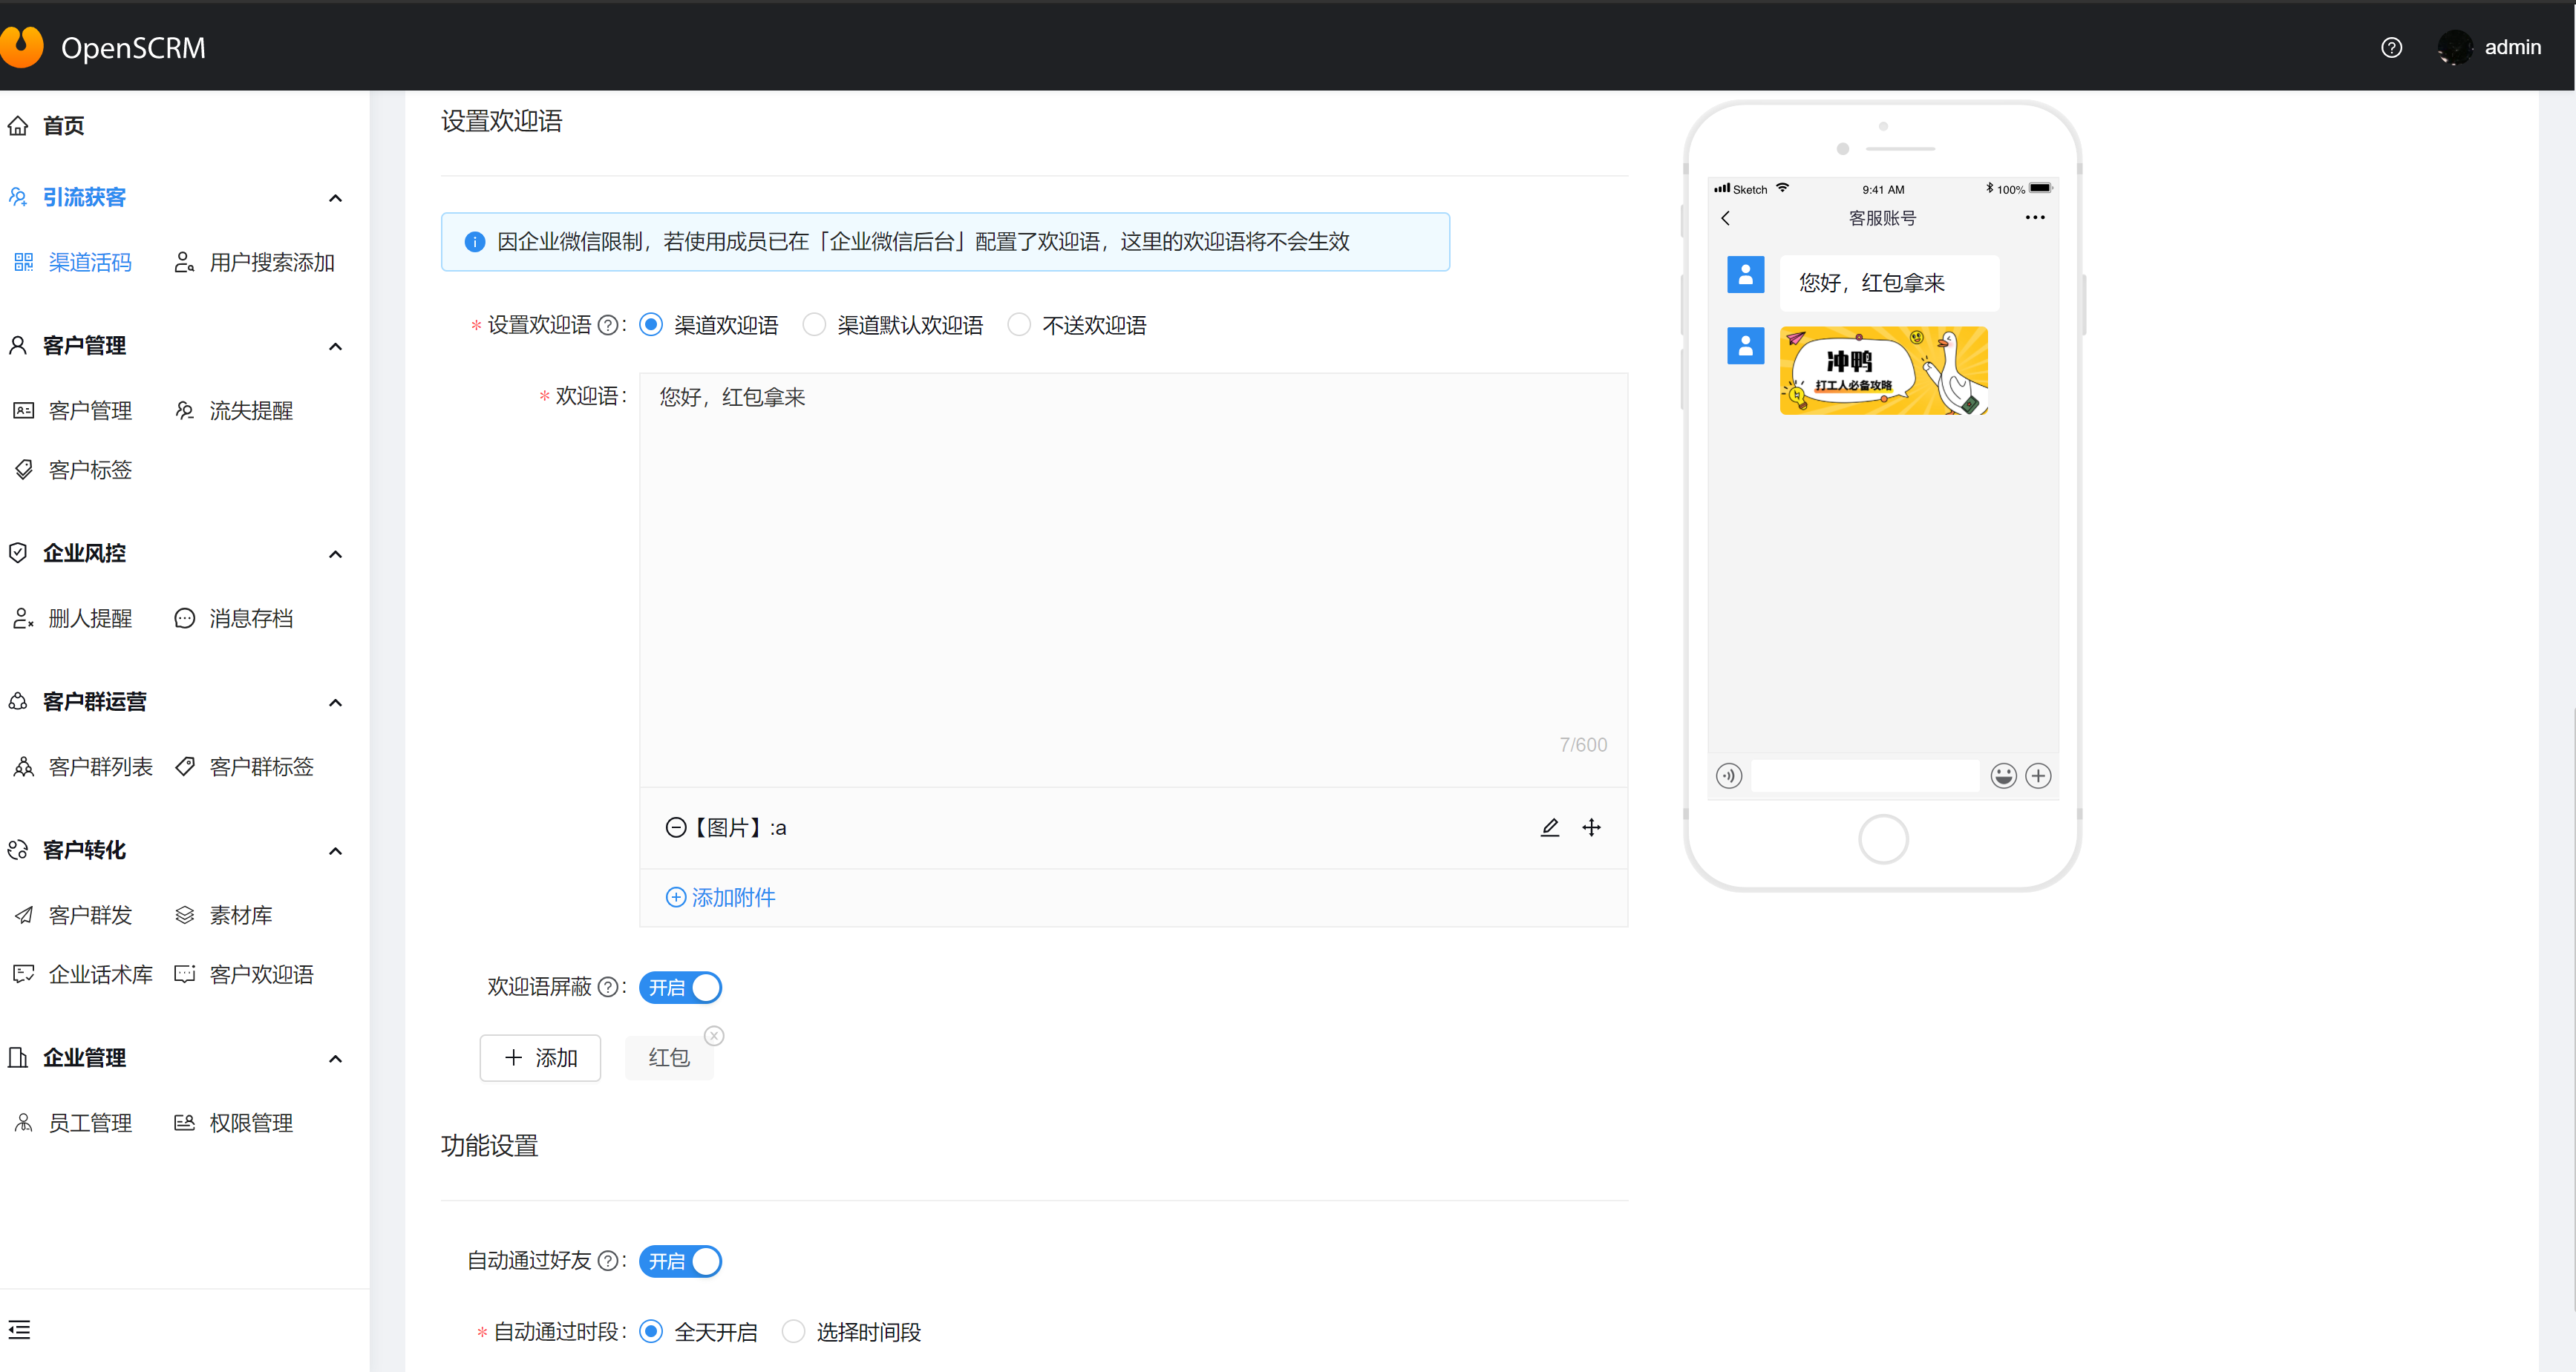The height and width of the screenshot is (1372, 2576).
Task: Remove the 红包 blocked keyword tag
Action: [714, 1037]
